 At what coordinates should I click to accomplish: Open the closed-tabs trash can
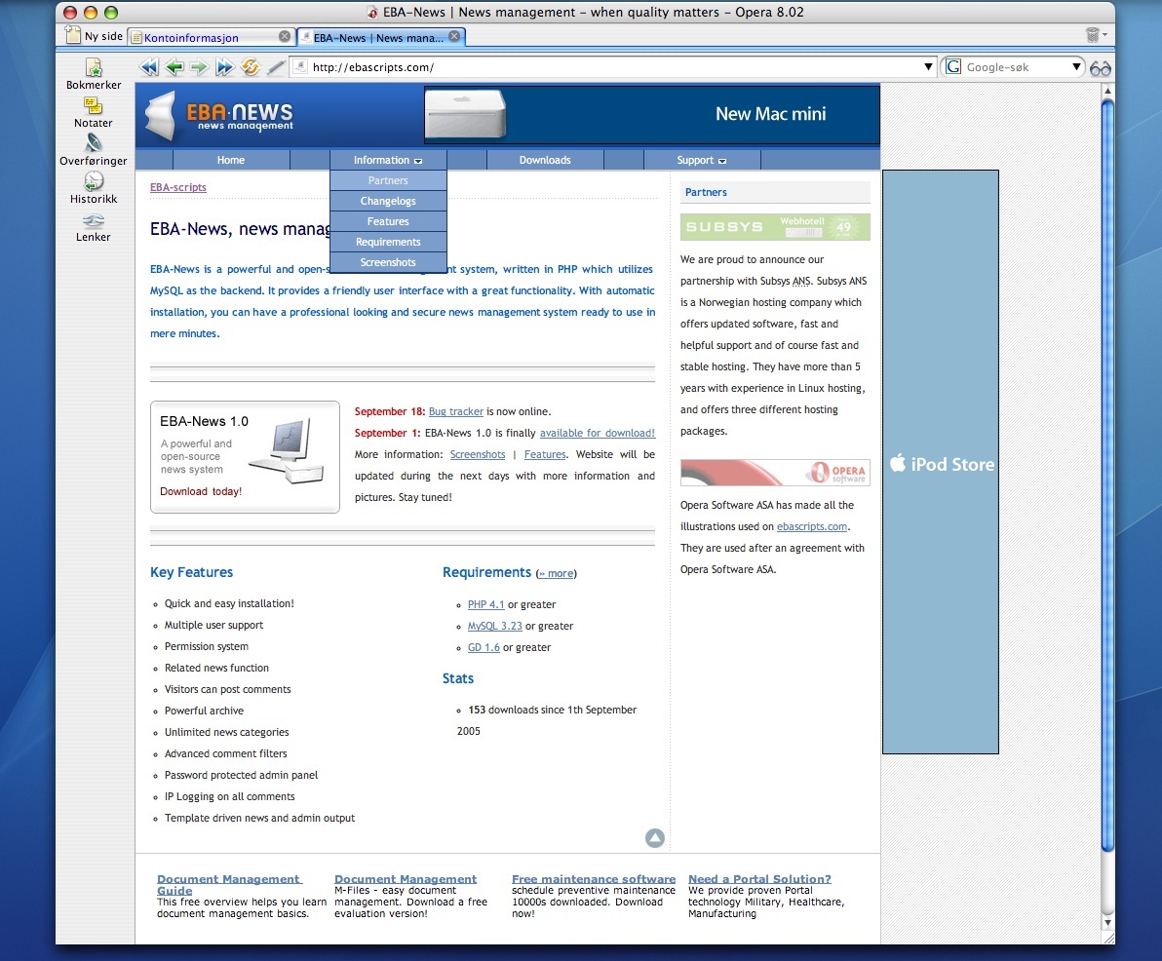[1093, 35]
